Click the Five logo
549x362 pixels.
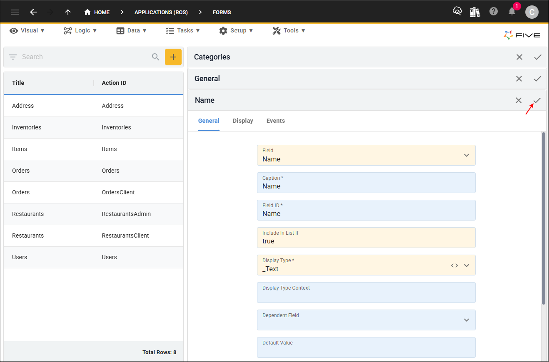522,35
